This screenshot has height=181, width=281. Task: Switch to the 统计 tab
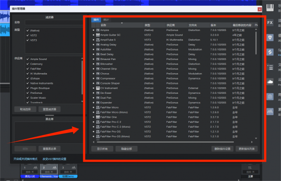(106, 20)
